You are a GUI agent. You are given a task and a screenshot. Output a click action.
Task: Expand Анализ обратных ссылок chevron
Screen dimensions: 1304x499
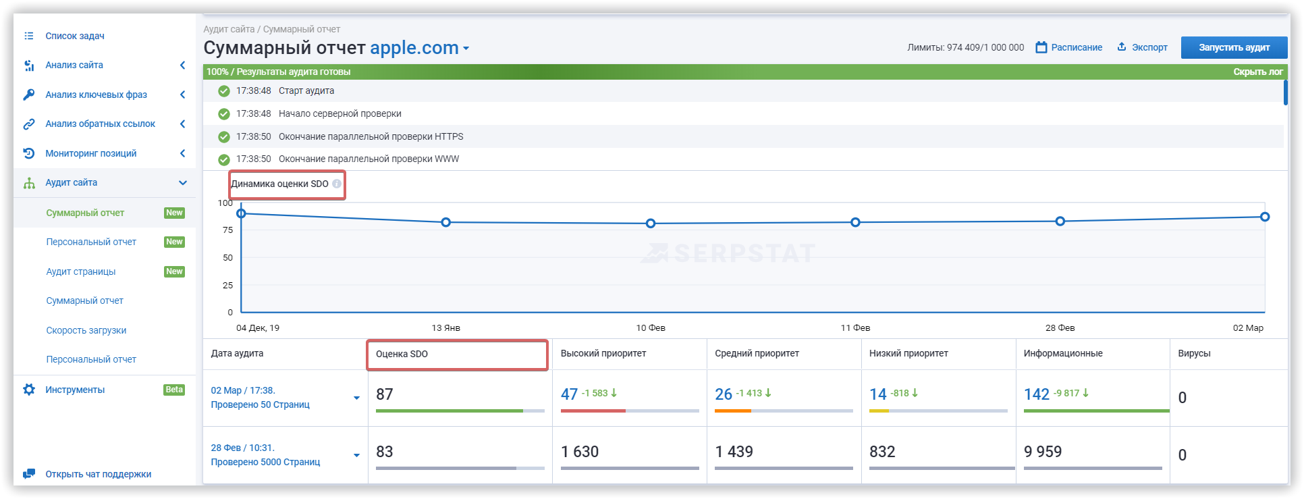pos(182,124)
